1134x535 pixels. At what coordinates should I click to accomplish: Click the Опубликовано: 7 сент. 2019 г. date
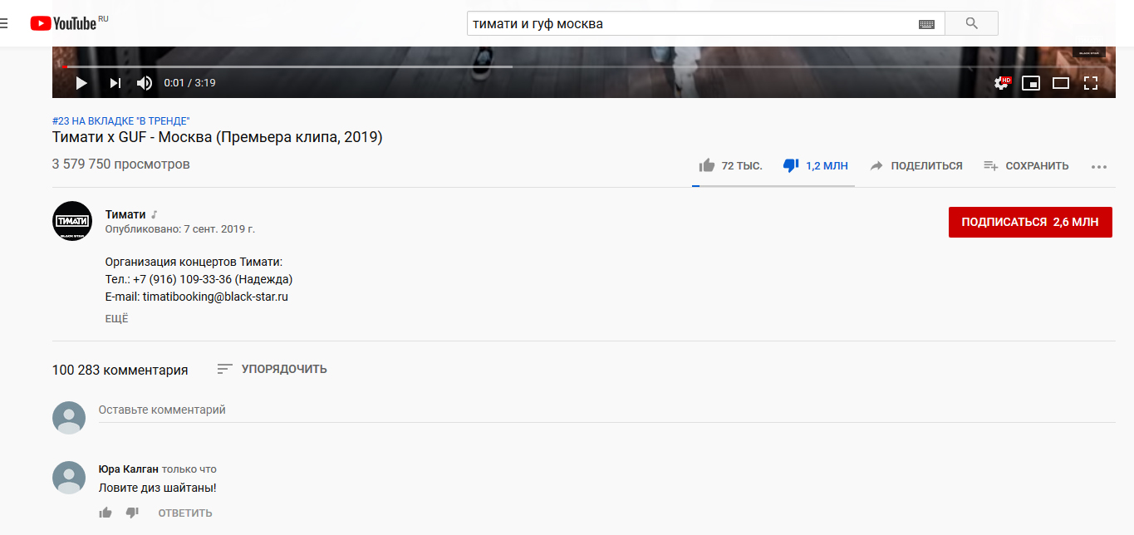(180, 229)
